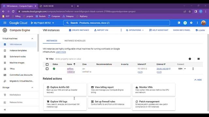Open the user account avatar

203,23
